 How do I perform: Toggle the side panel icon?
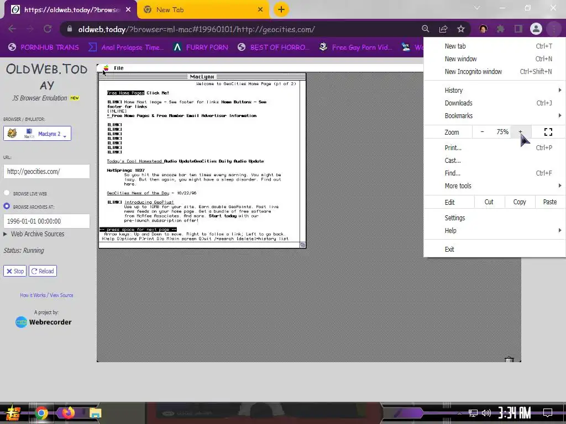pyautogui.click(x=518, y=29)
